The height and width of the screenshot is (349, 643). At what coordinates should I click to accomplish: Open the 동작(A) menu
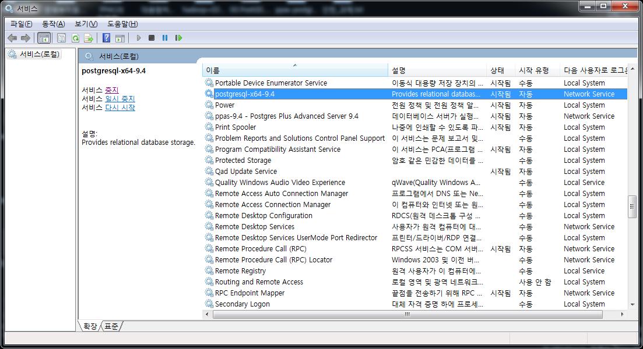pos(53,24)
